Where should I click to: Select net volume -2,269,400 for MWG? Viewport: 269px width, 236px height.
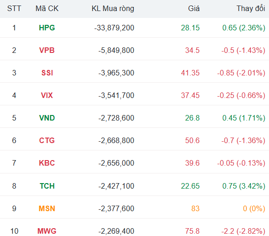pos(116,231)
